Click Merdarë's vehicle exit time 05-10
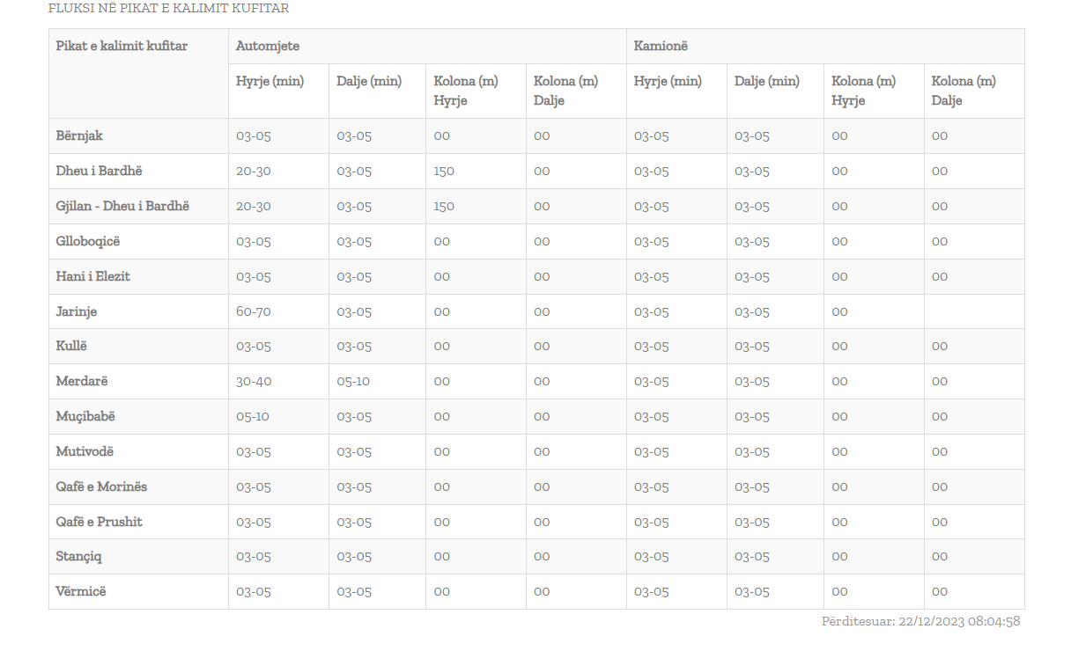 coord(353,381)
